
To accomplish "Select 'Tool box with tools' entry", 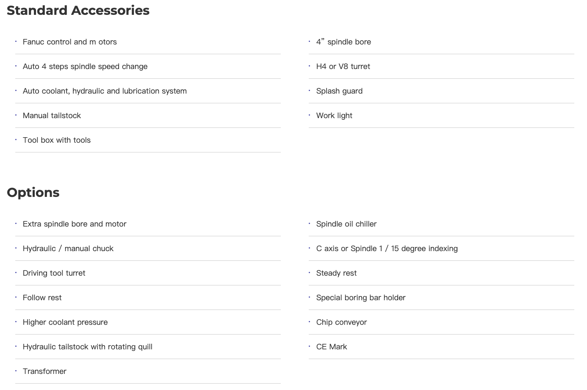I will pyautogui.click(x=57, y=140).
